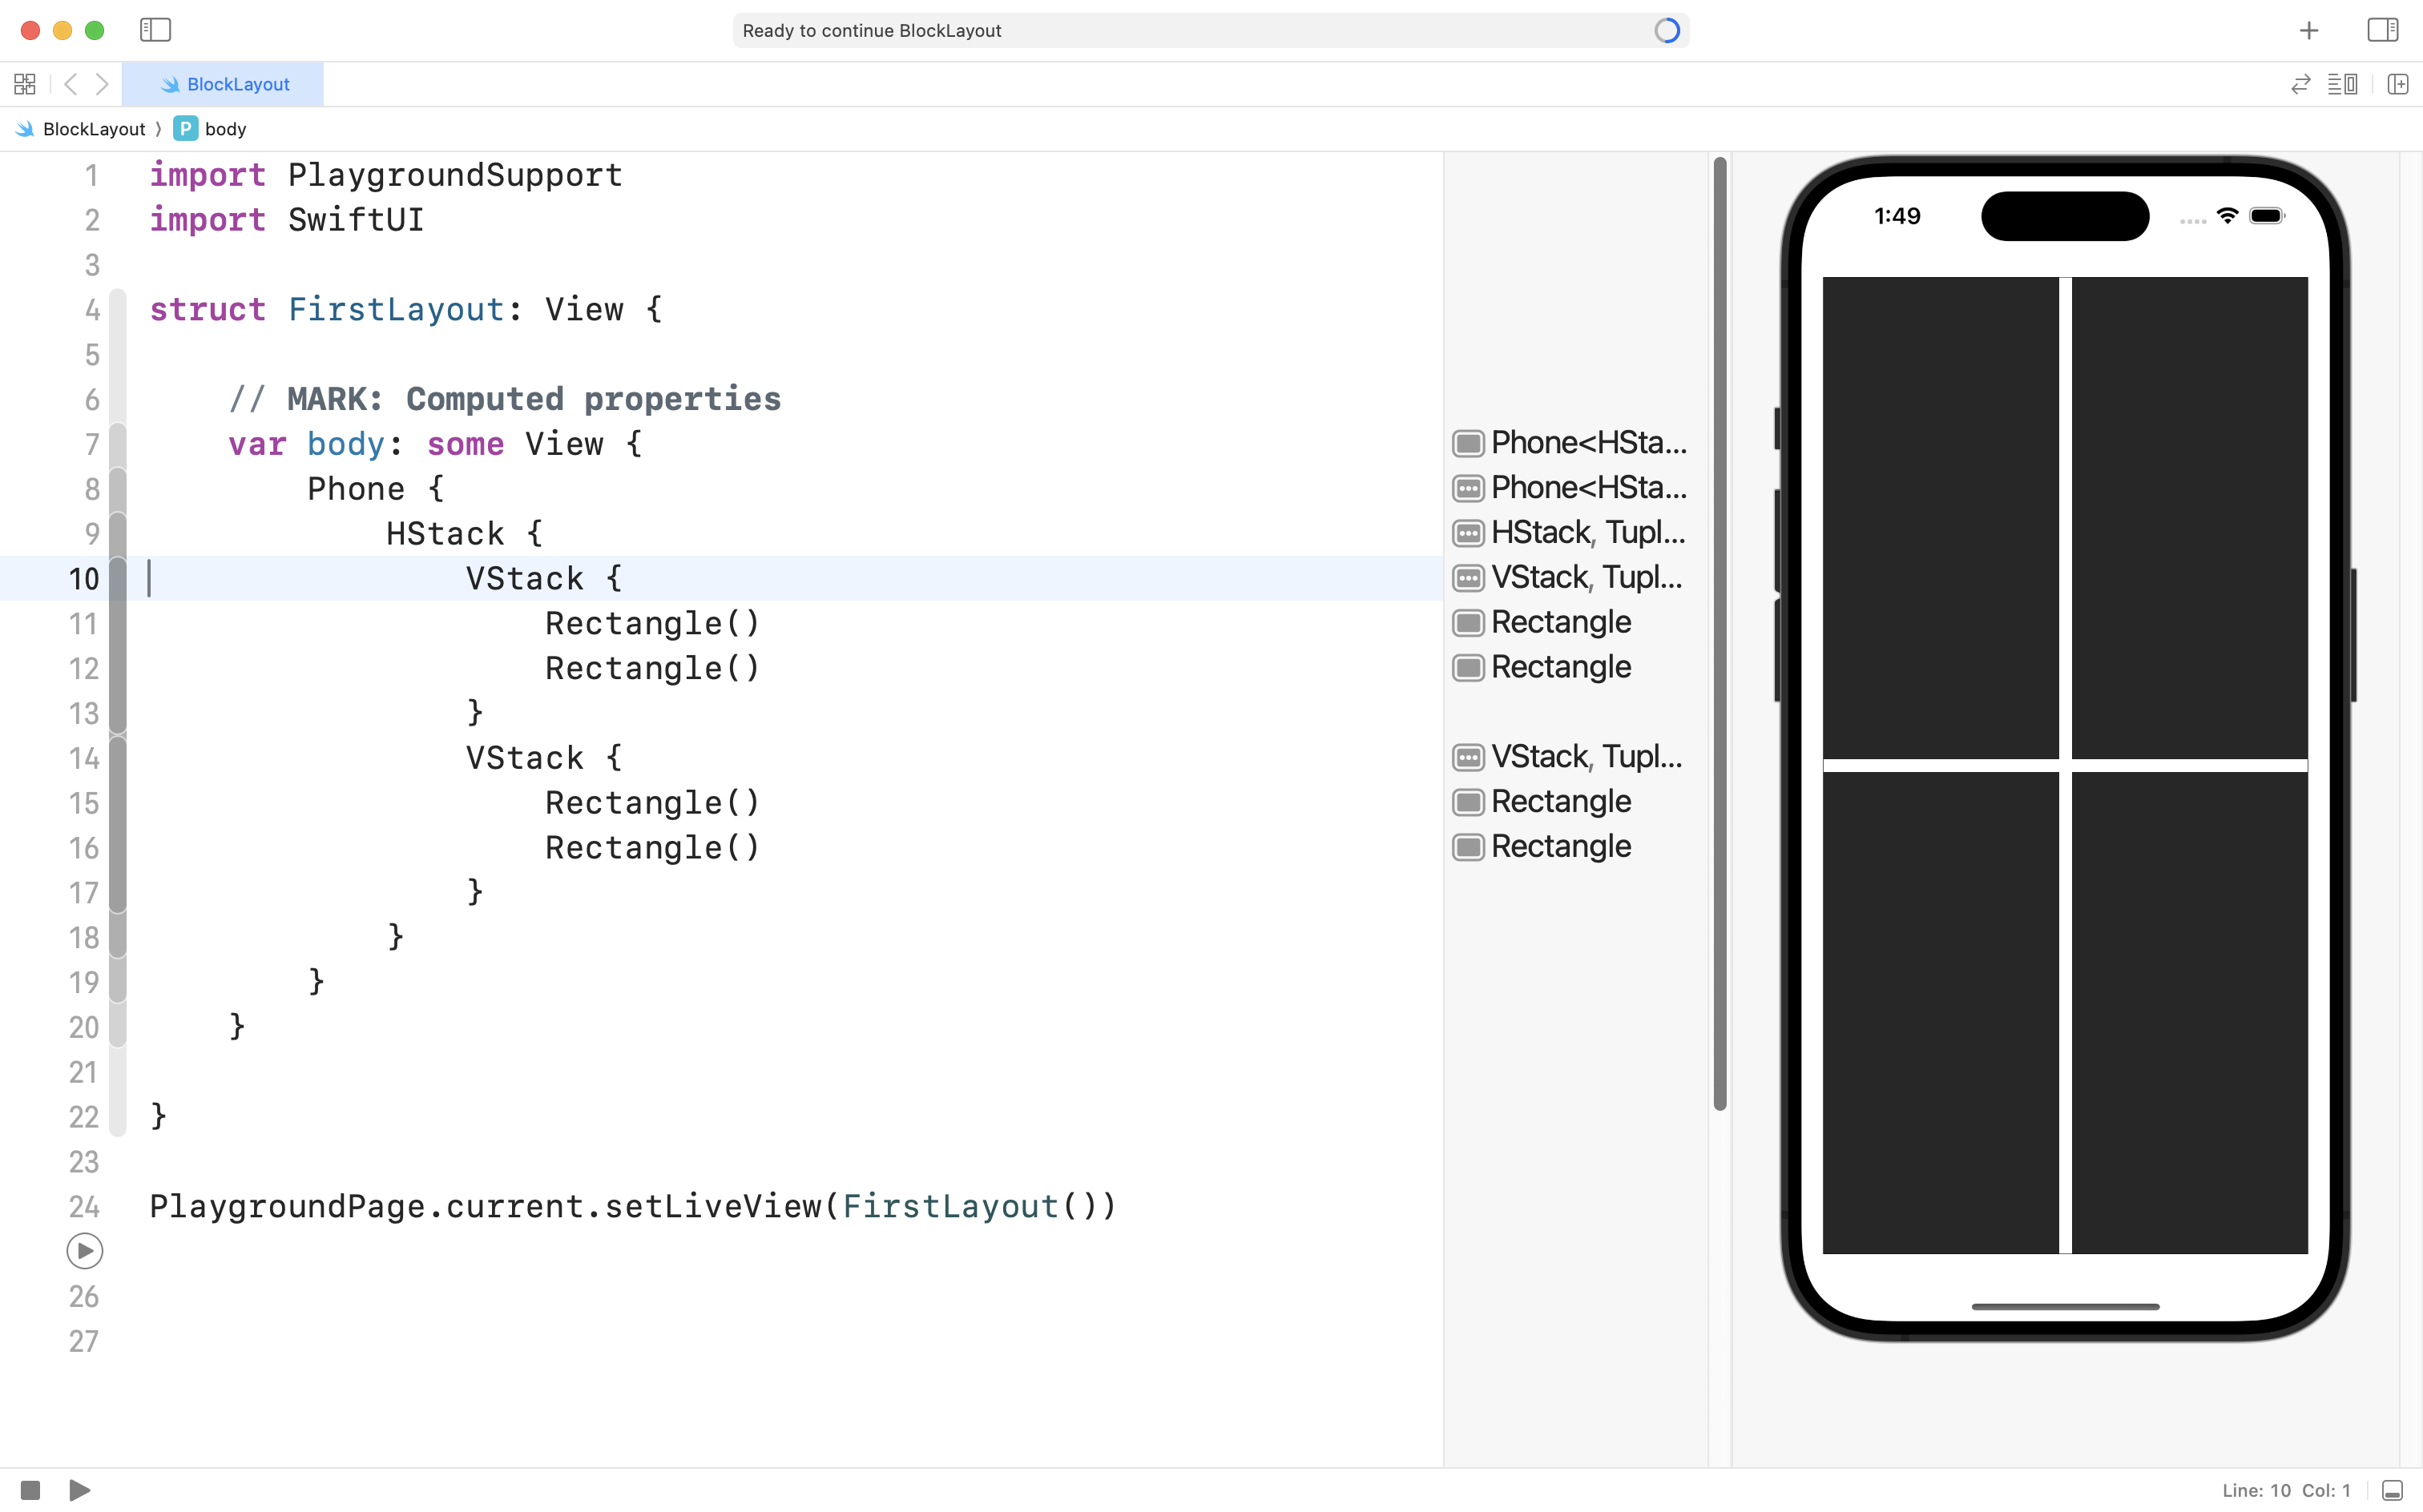Show the last Rectangle result entry

click(1468, 847)
